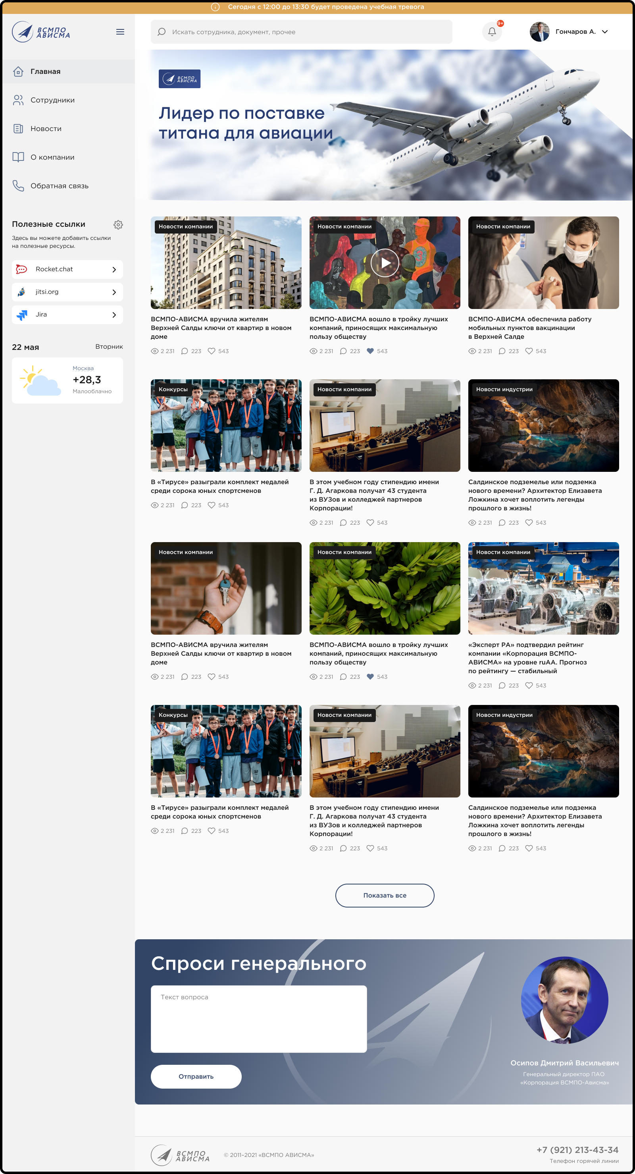Like the mobile vaccination points article
635x1174 pixels.
(x=529, y=351)
